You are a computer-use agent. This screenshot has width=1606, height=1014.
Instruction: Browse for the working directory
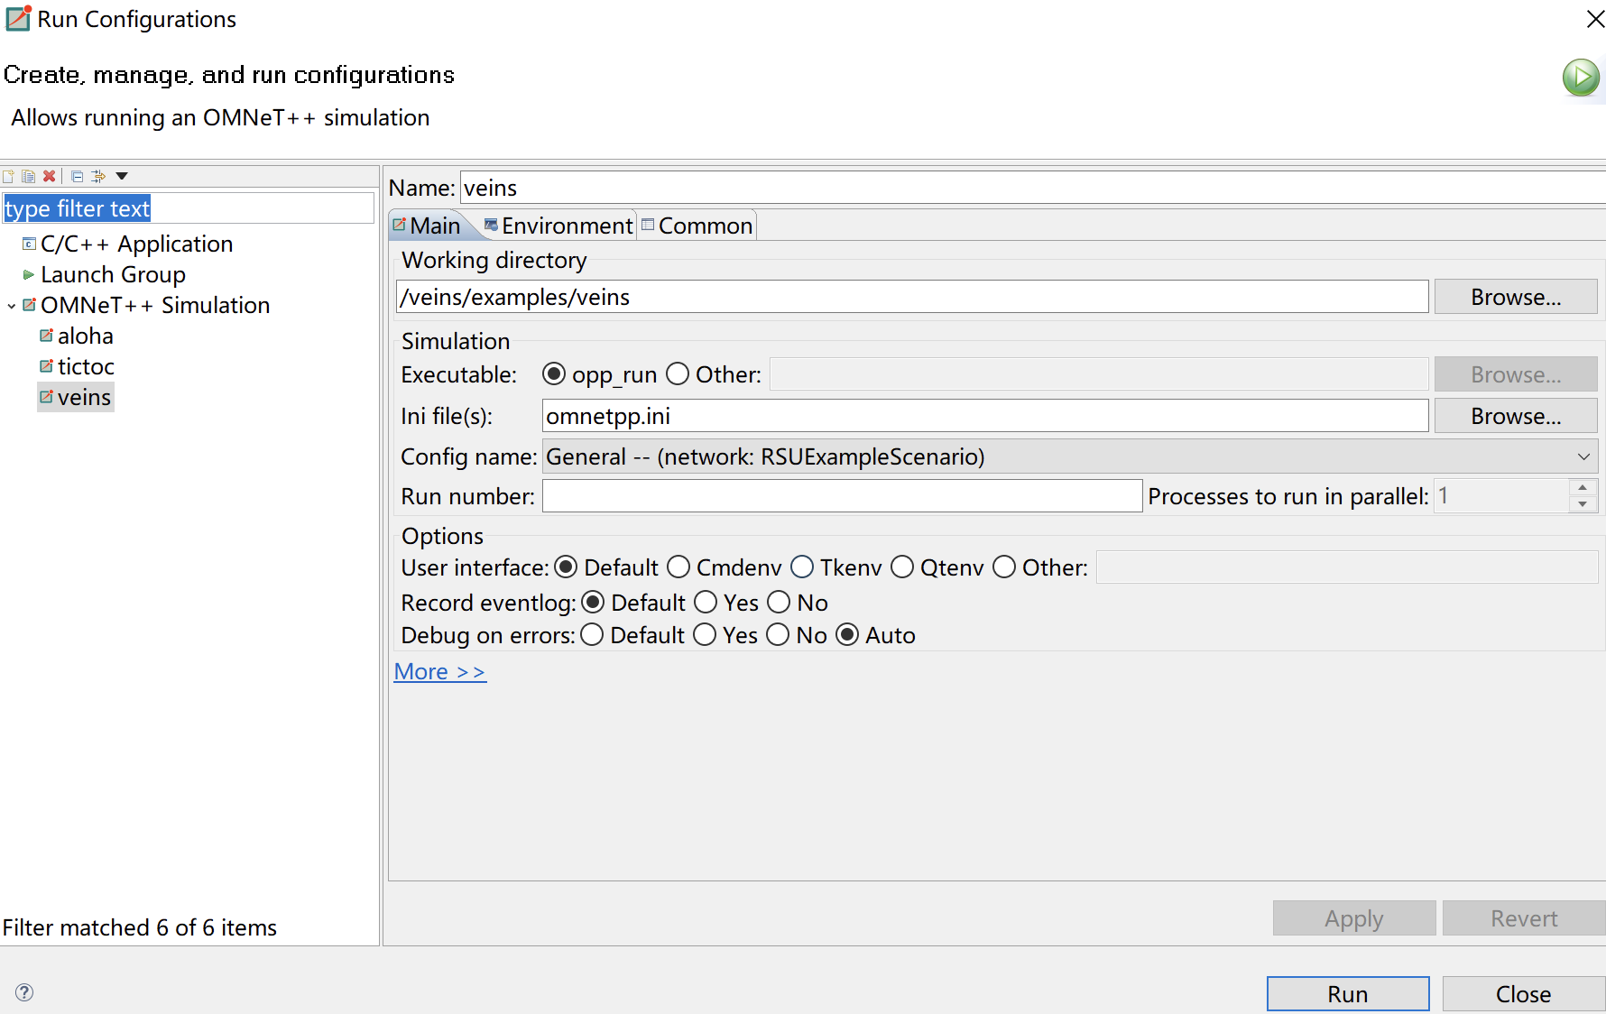tap(1516, 297)
